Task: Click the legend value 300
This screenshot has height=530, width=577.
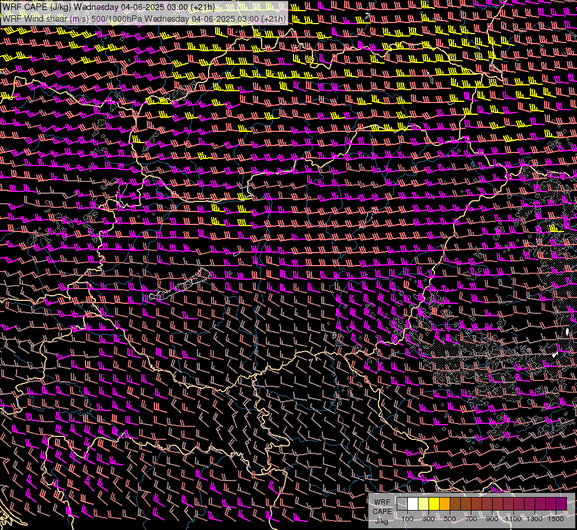Action: [x=428, y=519]
